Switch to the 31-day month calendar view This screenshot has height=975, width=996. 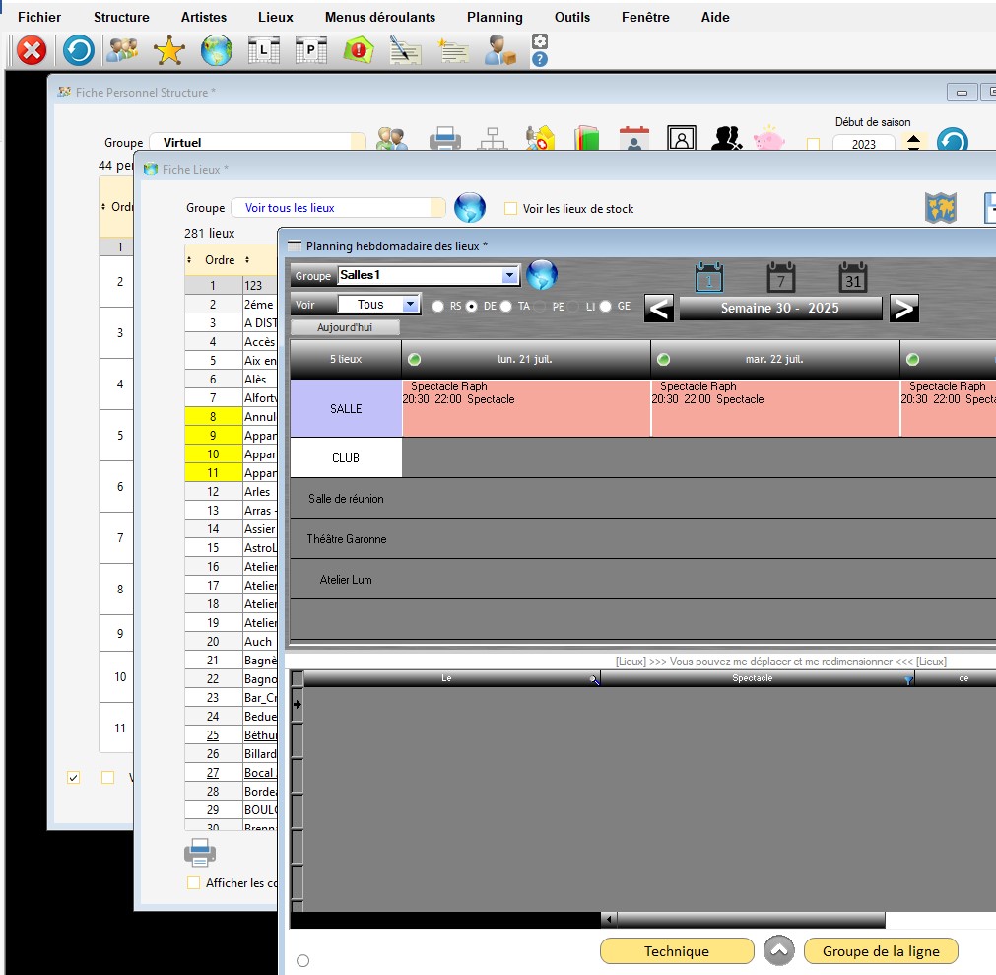coord(852,277)
